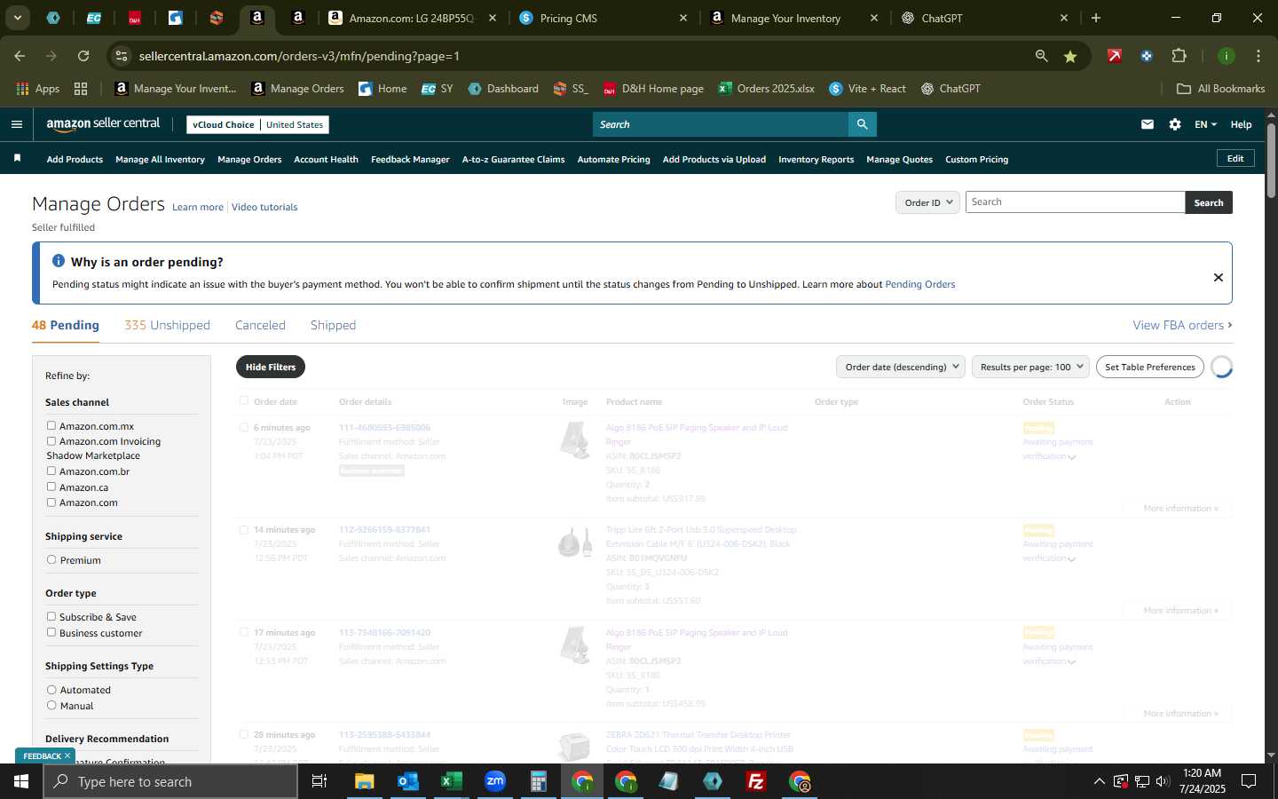This screenshot has height=799, width=1278.
Task: Open Zoom from the taskbar
Action: click(494, 781)
